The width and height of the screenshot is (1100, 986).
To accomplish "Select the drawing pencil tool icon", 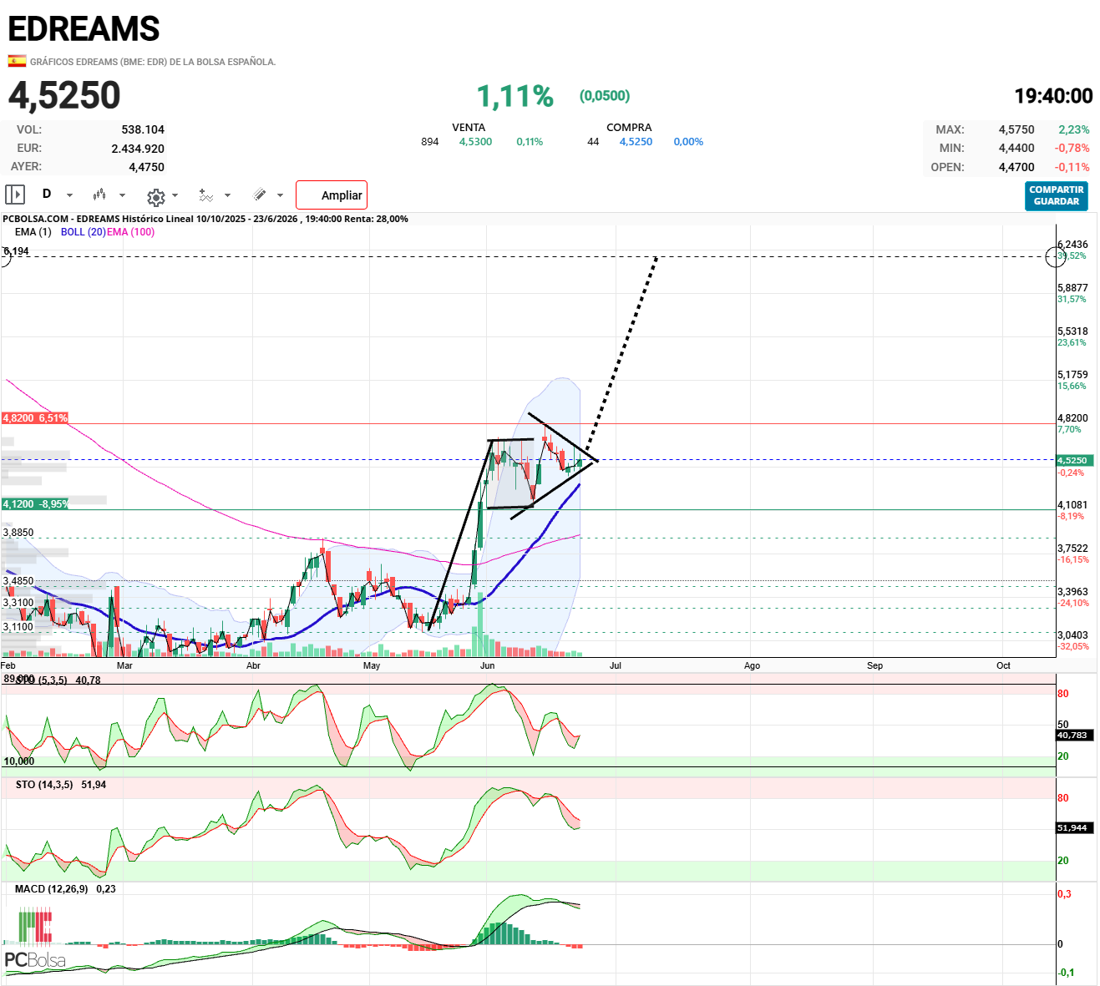I will pyautogui.click(x=260, y=195).
